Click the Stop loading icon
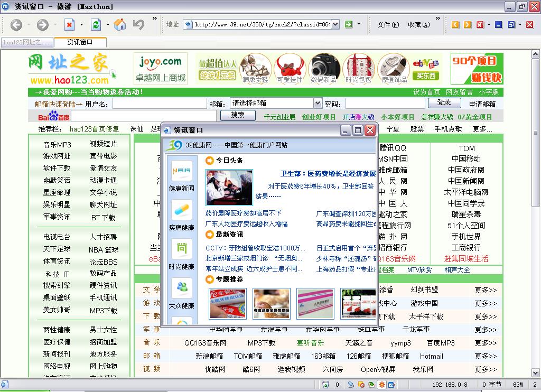This screenshot has height=392, width=541. [x=70, y=24]
